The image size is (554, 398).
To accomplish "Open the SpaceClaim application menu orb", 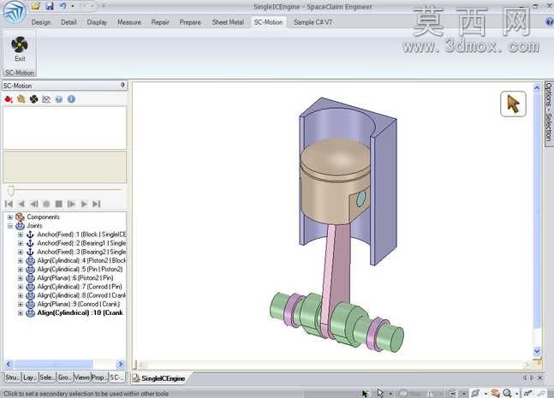I will (15, 12).
